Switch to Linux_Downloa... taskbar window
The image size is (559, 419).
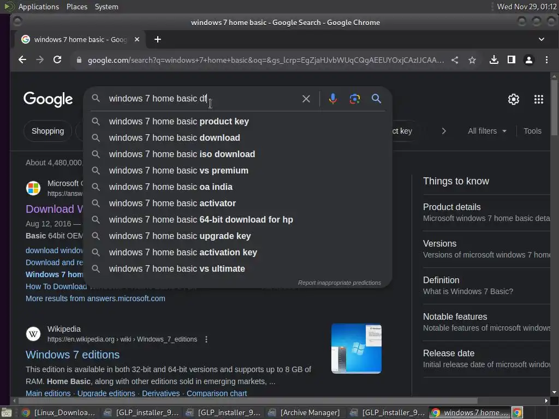pyautogui.click(x=59, y=412)
